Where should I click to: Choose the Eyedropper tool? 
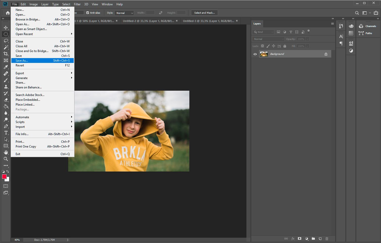click(x=6, y=67)
